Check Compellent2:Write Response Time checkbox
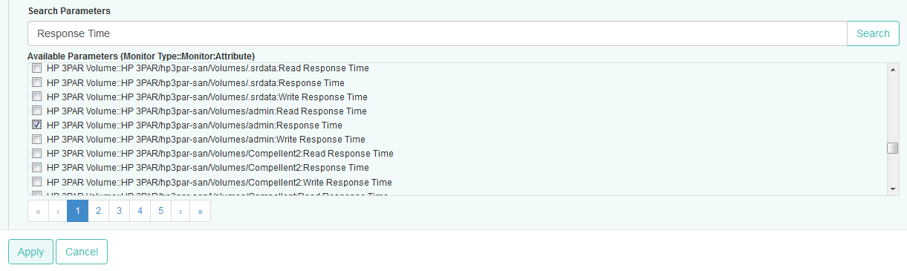907x271 pixels. tap(36, 182)
